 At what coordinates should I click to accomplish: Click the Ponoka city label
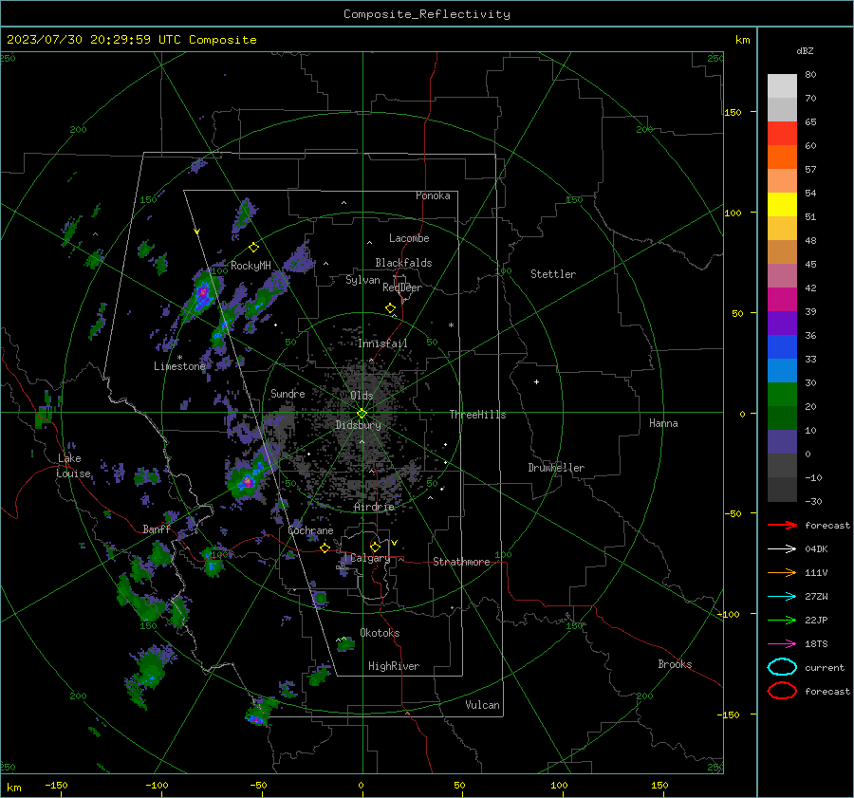[433, 195]
